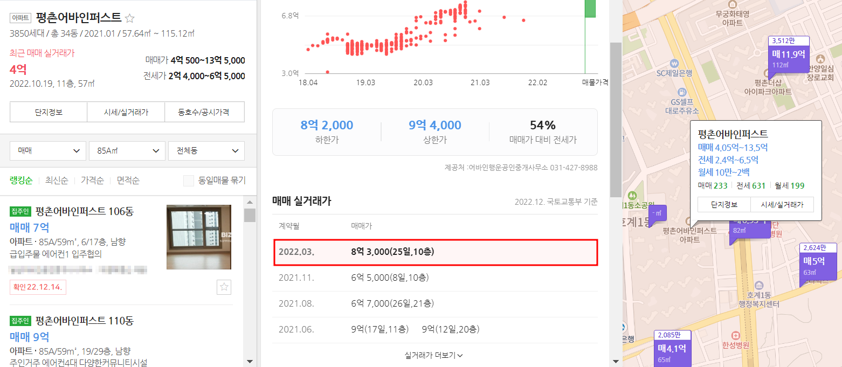The image size is (842, 367).
Task: Expand 실거래가 더보기
Action: click(x=434, y=355)
